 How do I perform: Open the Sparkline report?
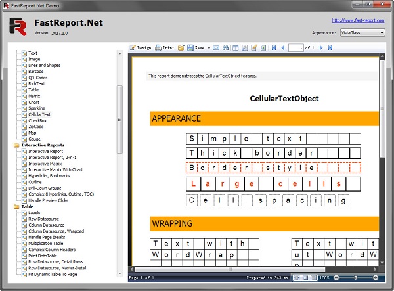pyautogui.click(x=37, y=108)
